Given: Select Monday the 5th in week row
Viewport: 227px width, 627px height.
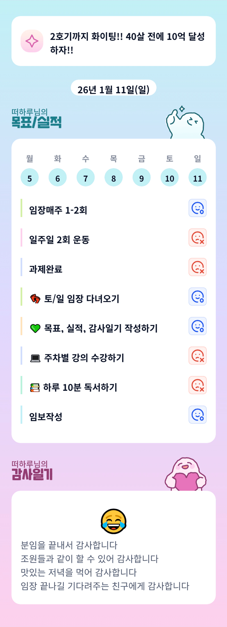Looking at the screenshot, I should (x=30, y=178).
